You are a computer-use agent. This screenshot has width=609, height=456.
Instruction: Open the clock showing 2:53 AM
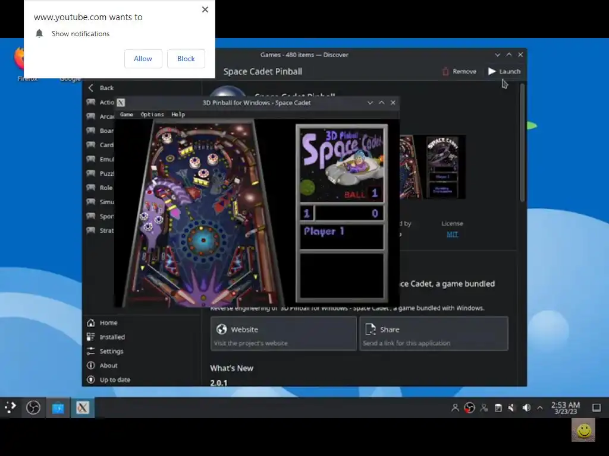click(566, 408)
